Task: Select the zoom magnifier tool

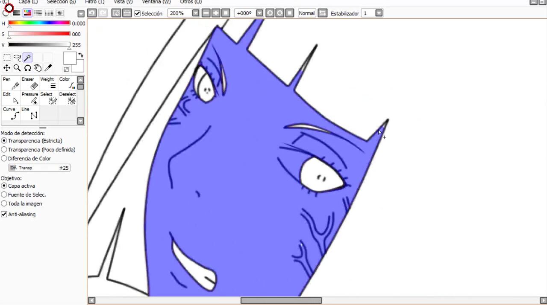Action: [x=17, y=68]
